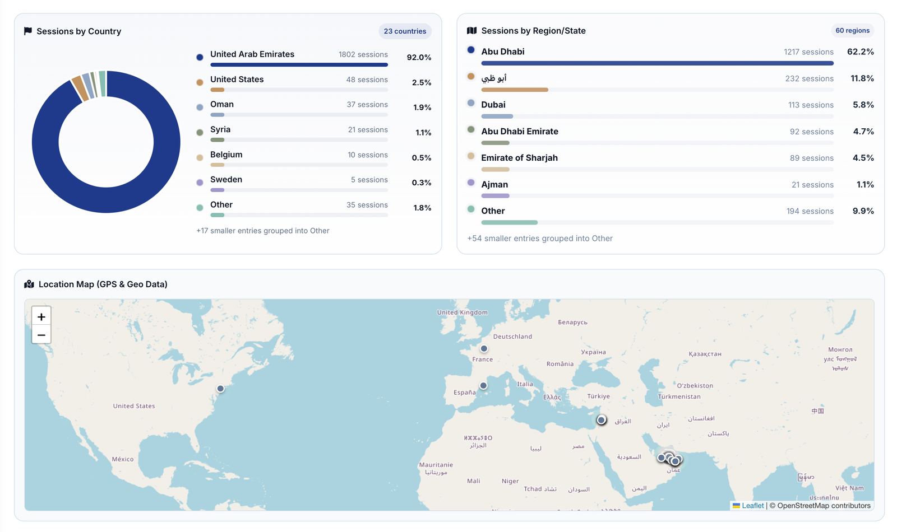This screenshot has height=532, width=897.
Task: Click the 1217 sessions value
Action: click(808, 52)
